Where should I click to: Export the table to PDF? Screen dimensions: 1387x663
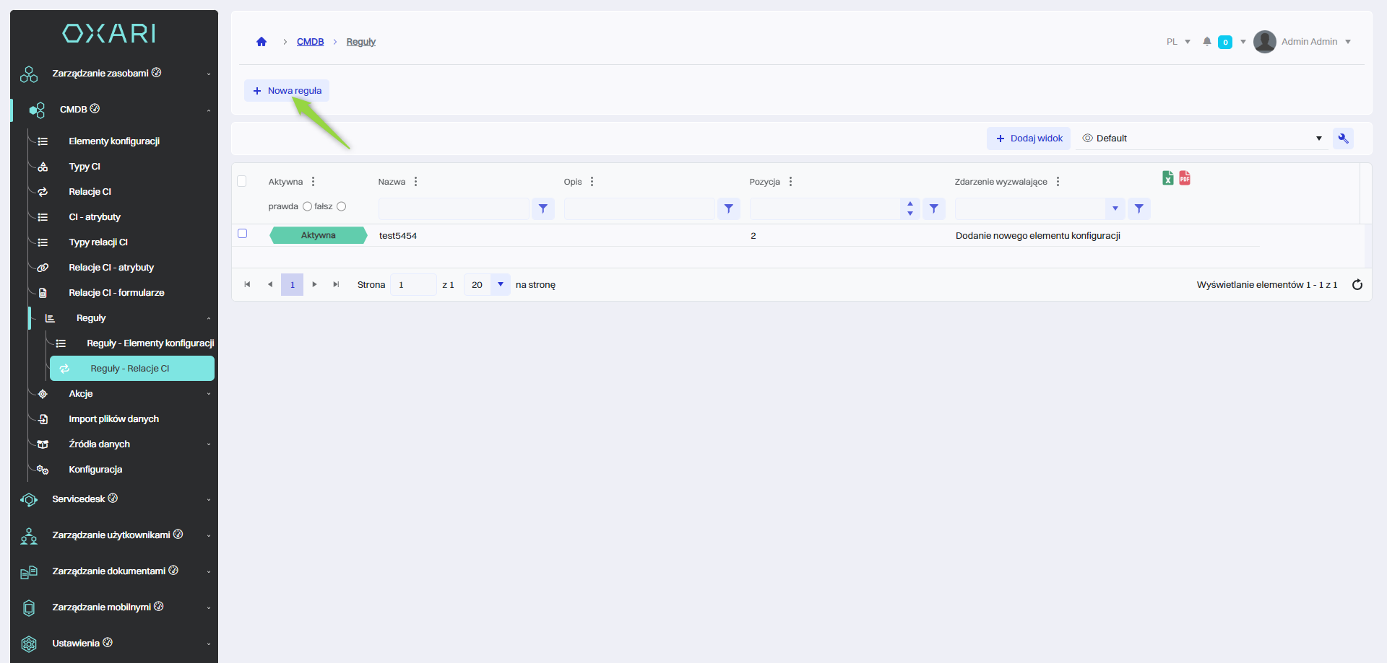tap(1185, 178)
